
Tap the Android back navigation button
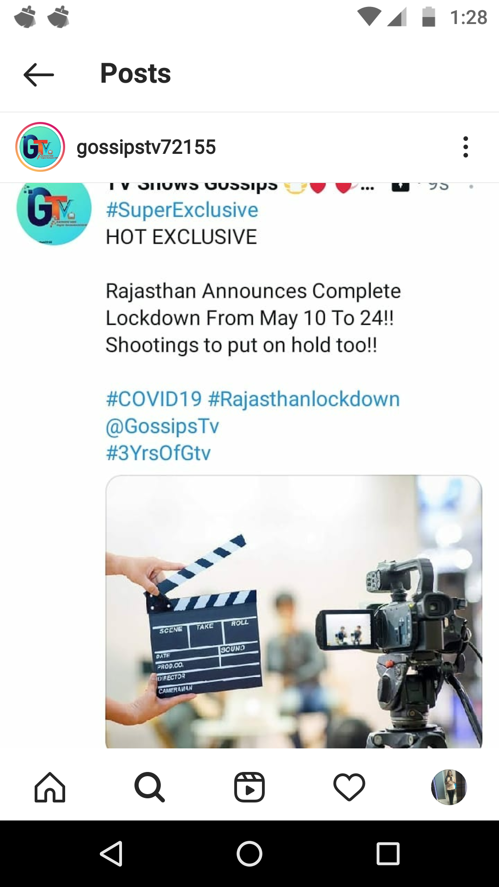coord(111,853)
